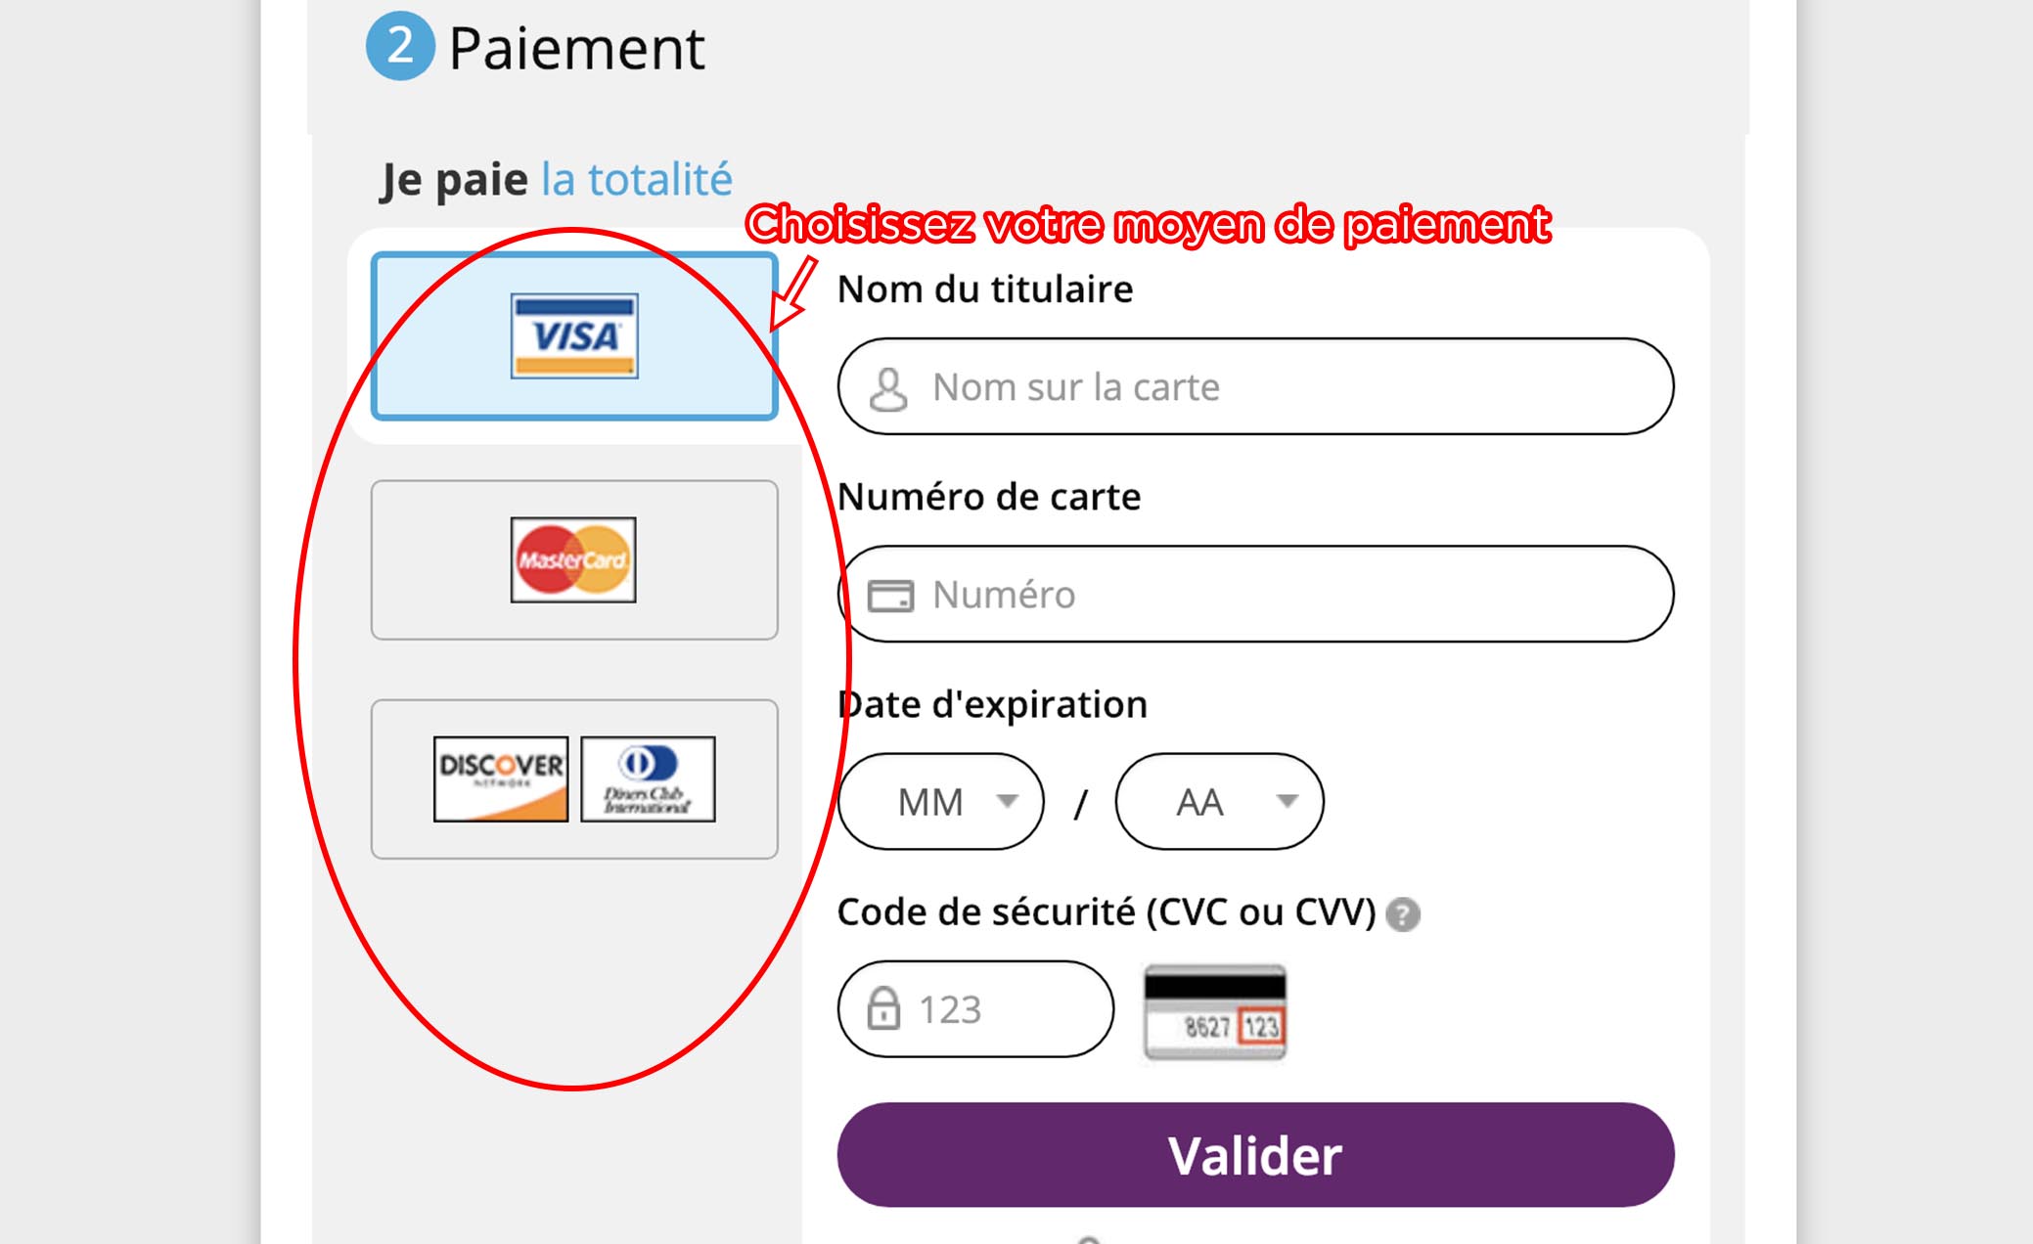Screen dimensions: 2033x1244
Task: Click the person icon in name field
Action: pos(888,388)
